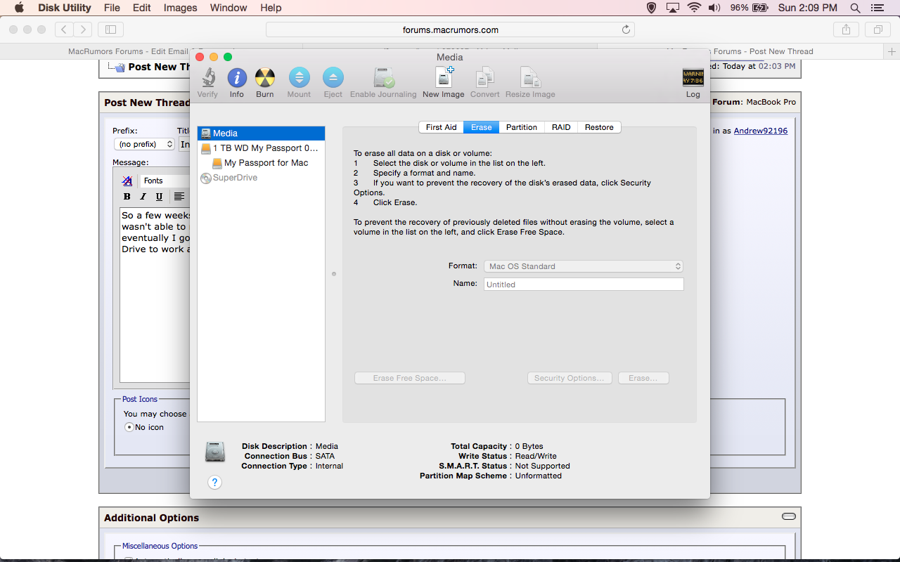This screenshot has height=562, width=900.
Task: Click the remove formatting editor icon
Action: [127, 181]
